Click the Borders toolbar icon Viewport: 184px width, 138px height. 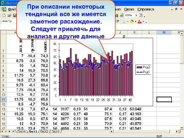124,21
